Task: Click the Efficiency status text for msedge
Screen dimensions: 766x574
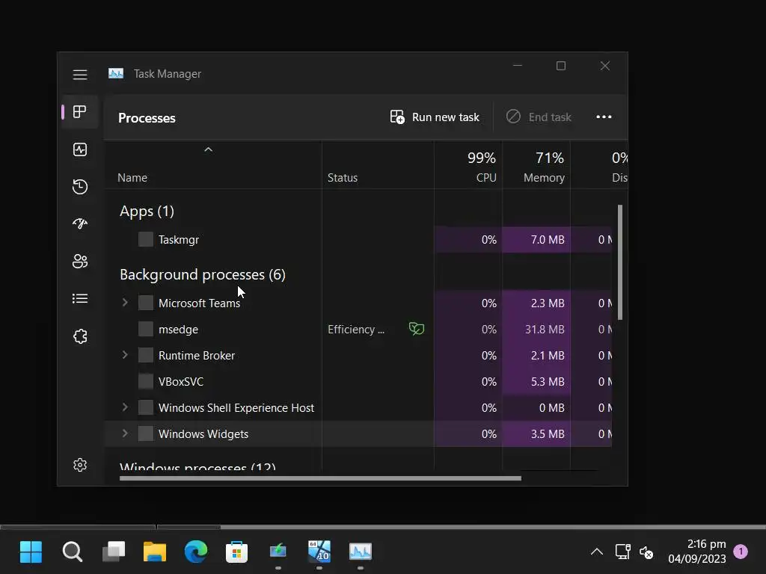Action: coord(356,330)
